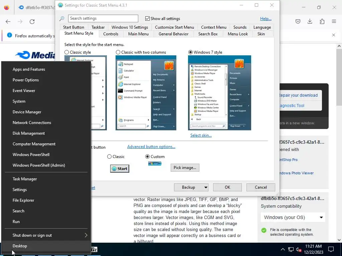
Task: Open the Customize Start Menu tab
Action: 174,27
